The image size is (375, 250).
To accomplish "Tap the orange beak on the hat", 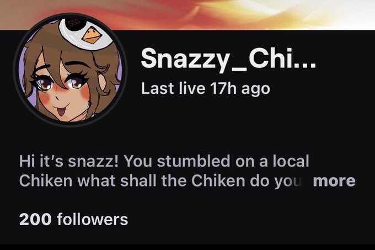I will click(92, 36).
